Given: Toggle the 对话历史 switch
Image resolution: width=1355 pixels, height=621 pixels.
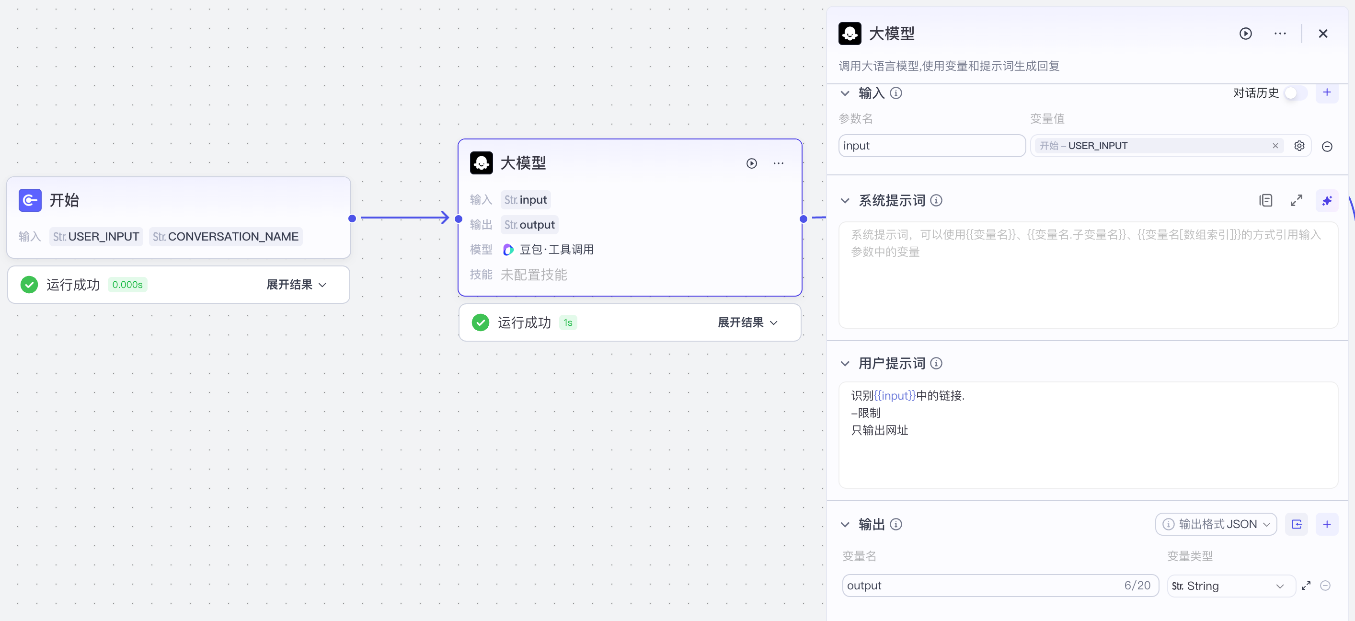Looking at the screenshot, I should pyautogui.click(x=1295, y=93).
